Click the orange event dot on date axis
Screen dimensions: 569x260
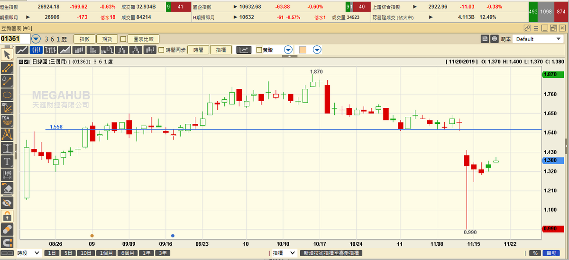tap(92, 235)
